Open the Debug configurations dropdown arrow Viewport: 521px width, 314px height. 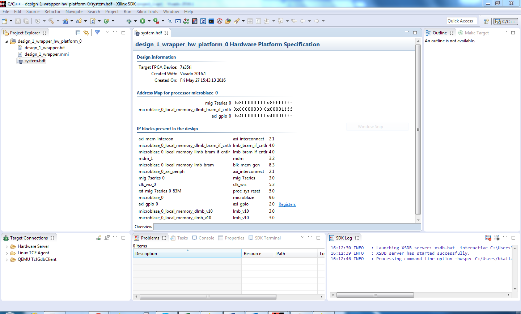tap(135, 21)
